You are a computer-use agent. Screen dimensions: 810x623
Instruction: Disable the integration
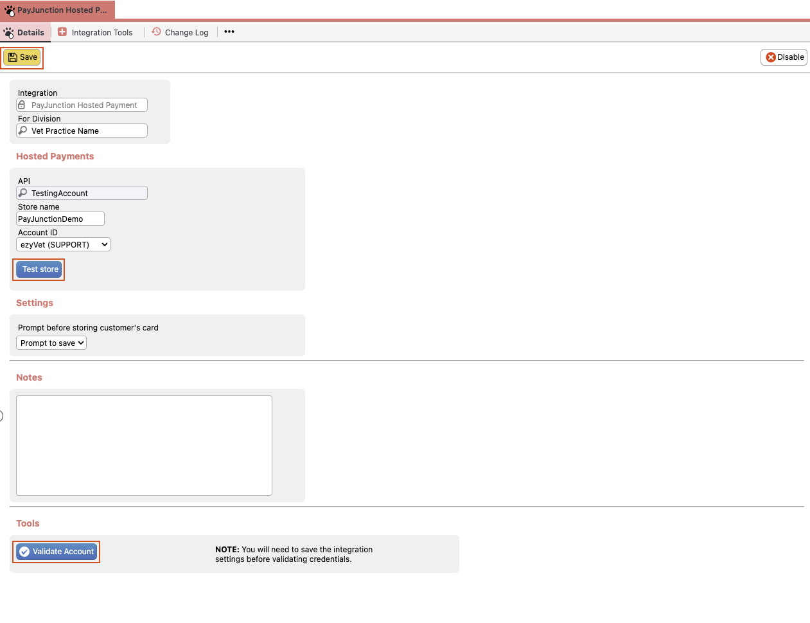coord(784,57)
